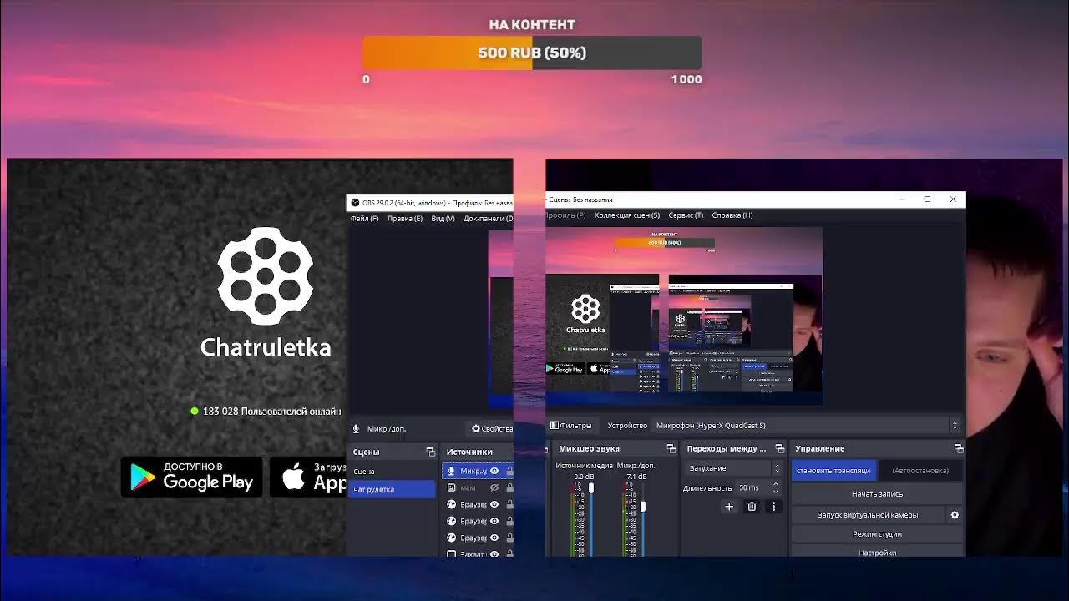Open Настройки in the controls panel

(877, 553)
